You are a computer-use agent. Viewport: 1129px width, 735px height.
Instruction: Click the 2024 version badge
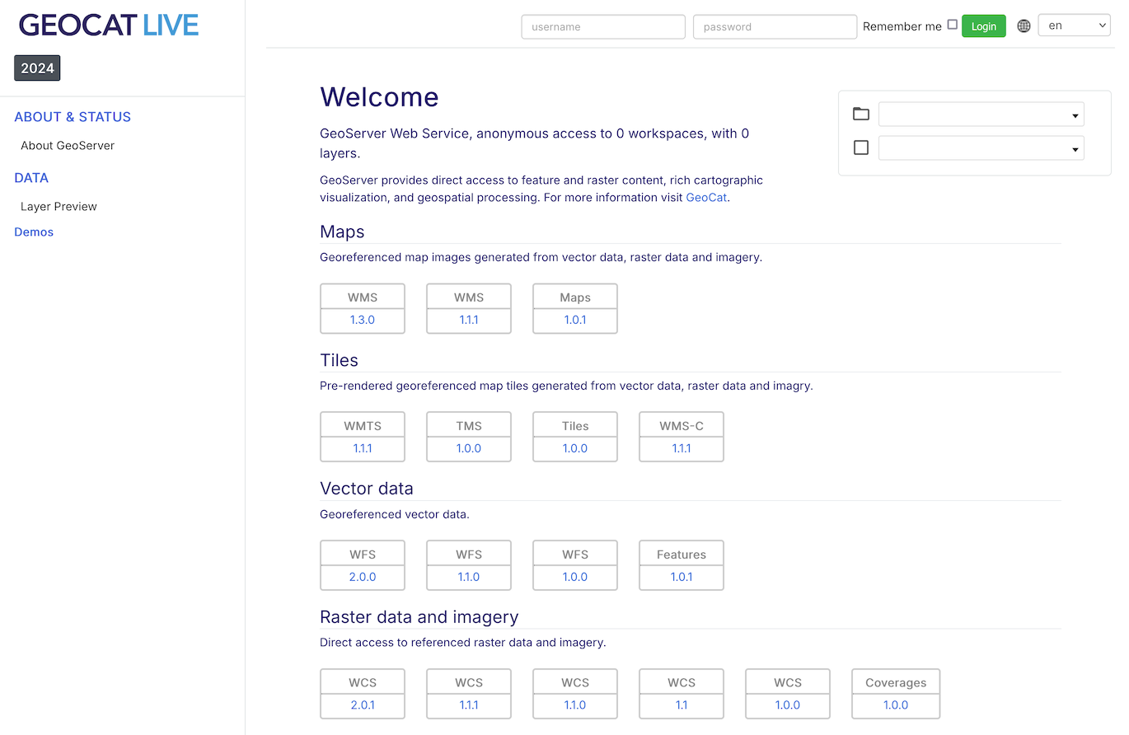37,68
